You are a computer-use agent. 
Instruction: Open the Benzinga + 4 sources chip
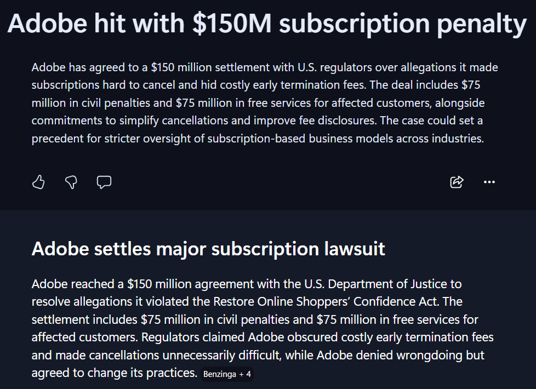click(227, 374)
